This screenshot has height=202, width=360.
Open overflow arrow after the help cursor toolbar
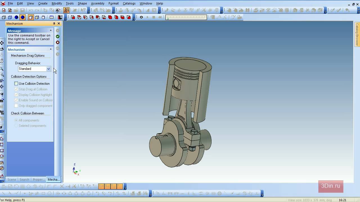coord(89,10)
